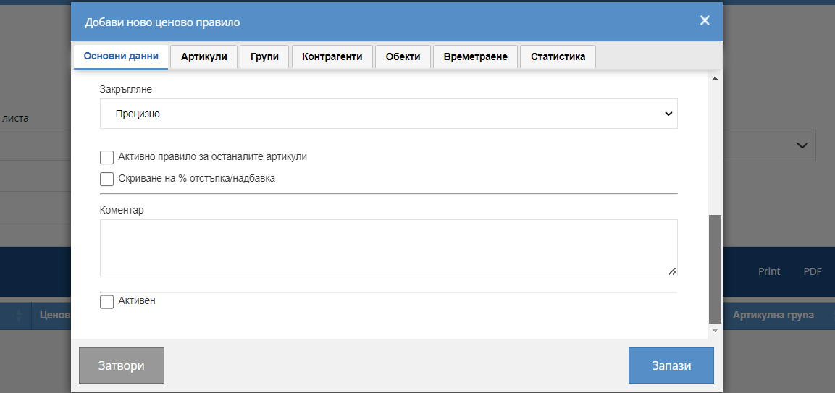Screen dimensions: 835x393
Task: Open the background dropdown chevron on right
Action: (802, 145)
